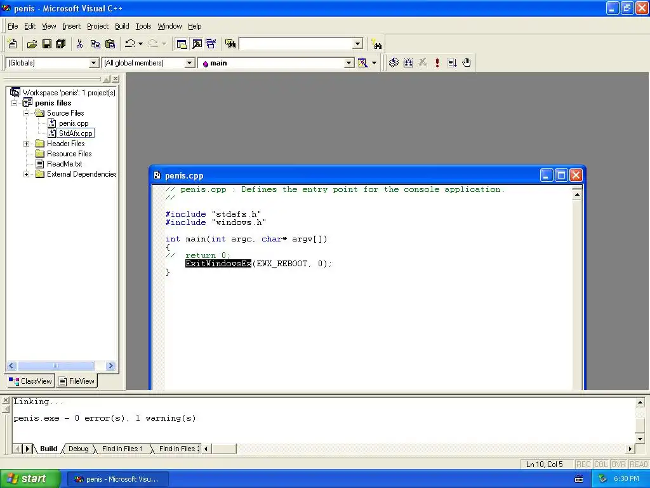Viewport: 650px width, 488px height.
Task: Open the WizardBar actions dropdown arrow
Action: [x=374, y=63]
